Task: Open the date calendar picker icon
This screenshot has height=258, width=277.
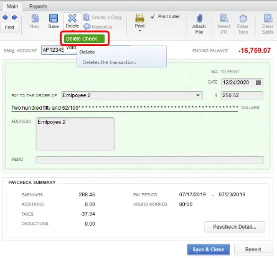Action: [x=258, y=82]
